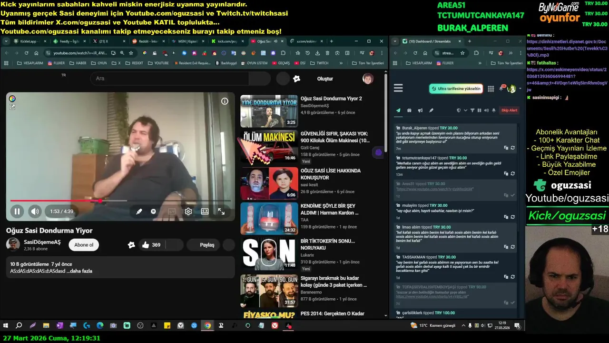The height and width of the screenshot is (343, 609).
Task: Click Ultra tarifesine yükseltin button
Action: 456,89
